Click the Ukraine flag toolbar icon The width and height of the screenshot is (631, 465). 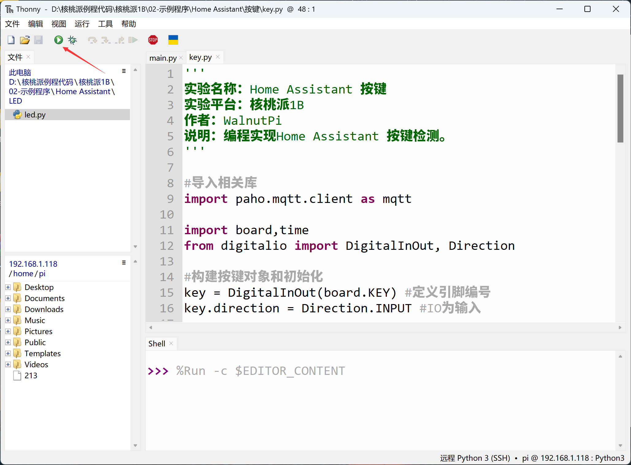pos(173,40)
